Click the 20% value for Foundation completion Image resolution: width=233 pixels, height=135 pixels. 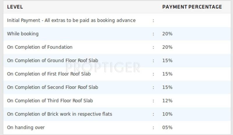click(167, 47)
